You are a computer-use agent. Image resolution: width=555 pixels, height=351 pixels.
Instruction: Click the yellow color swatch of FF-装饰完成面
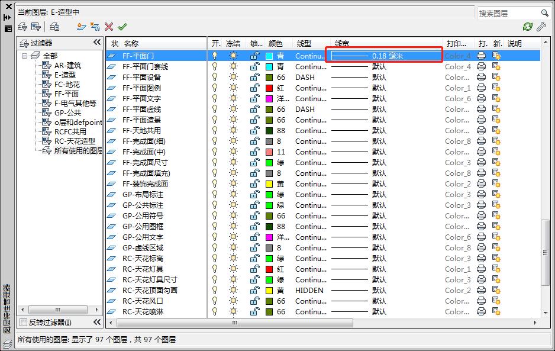tap(269, 184)
